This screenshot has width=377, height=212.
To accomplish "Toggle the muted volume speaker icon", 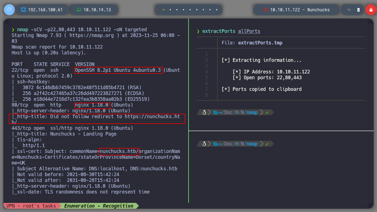I will [x=349, y=10].
